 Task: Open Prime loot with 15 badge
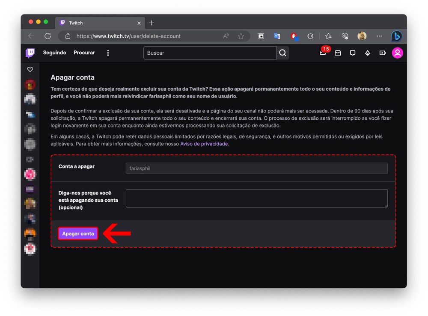coord(323,52)
